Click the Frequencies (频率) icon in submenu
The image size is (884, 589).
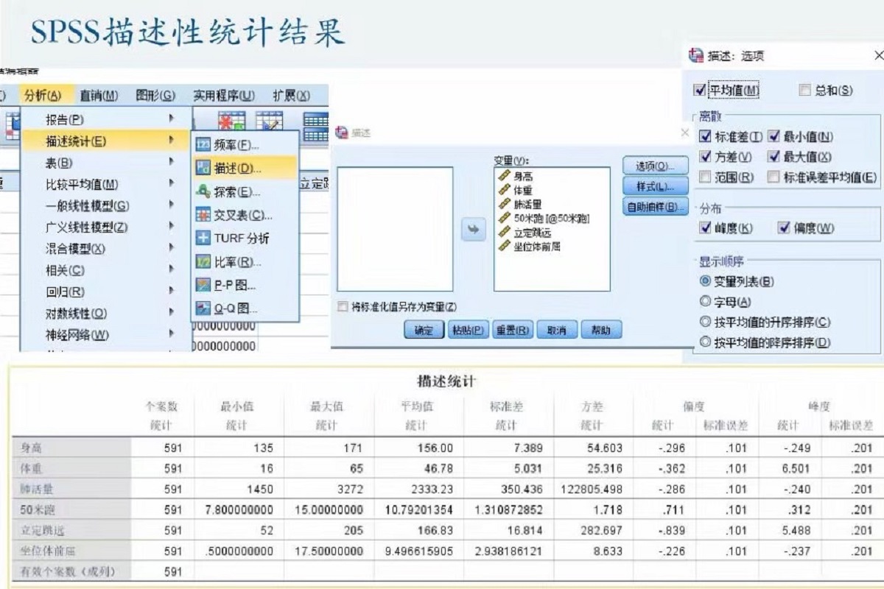tap(203, 145)
